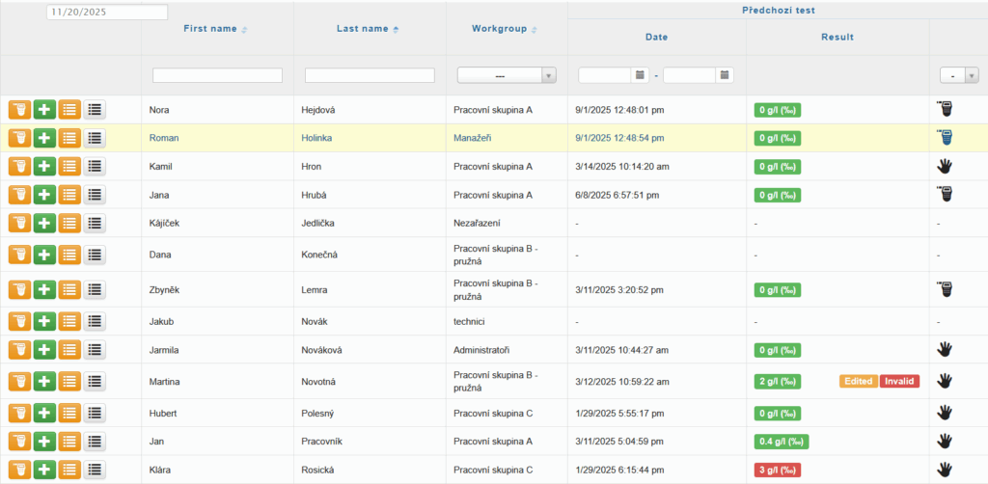The height and width of the screenshot is (484, 988).
Task: Click the green plus button for Jakub Novák
Action: click(44, 321)
